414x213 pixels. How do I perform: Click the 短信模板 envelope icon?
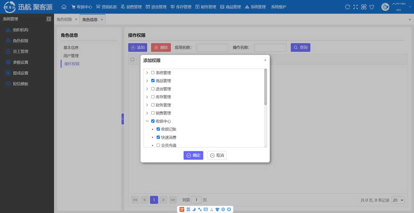[8, 83]
